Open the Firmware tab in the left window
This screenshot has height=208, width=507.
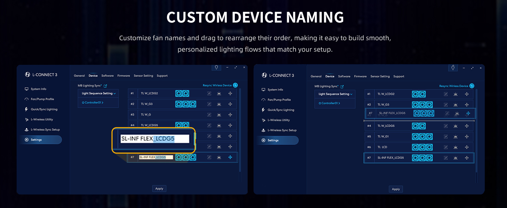[x=124, y=76]
